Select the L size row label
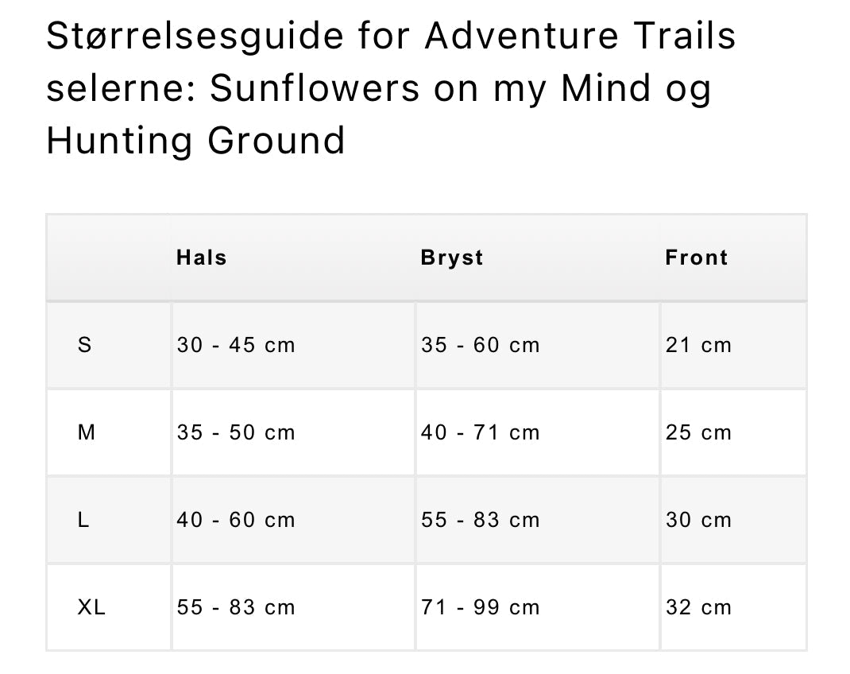850x674 pixels. point(84,520)
